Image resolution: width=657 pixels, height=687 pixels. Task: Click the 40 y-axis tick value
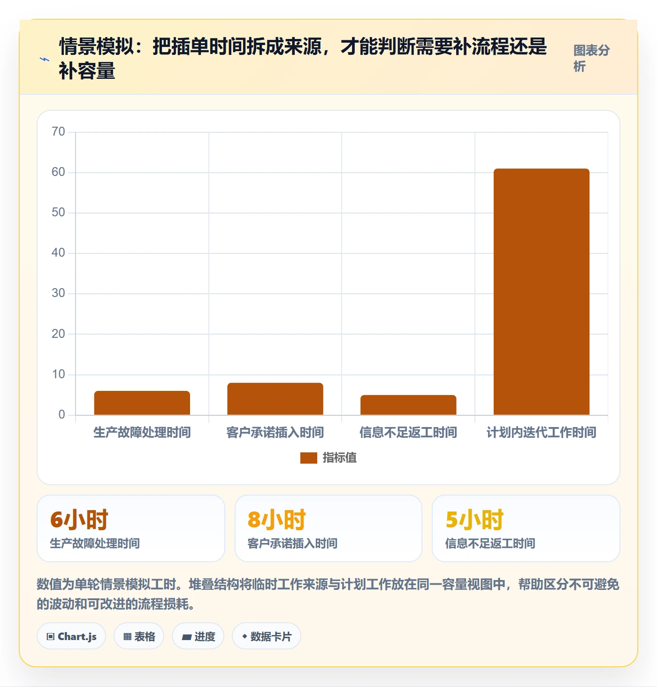tap(59, 253)
